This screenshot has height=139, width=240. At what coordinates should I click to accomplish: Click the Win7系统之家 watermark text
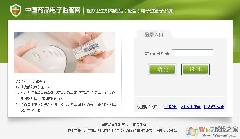pos(219,129)
